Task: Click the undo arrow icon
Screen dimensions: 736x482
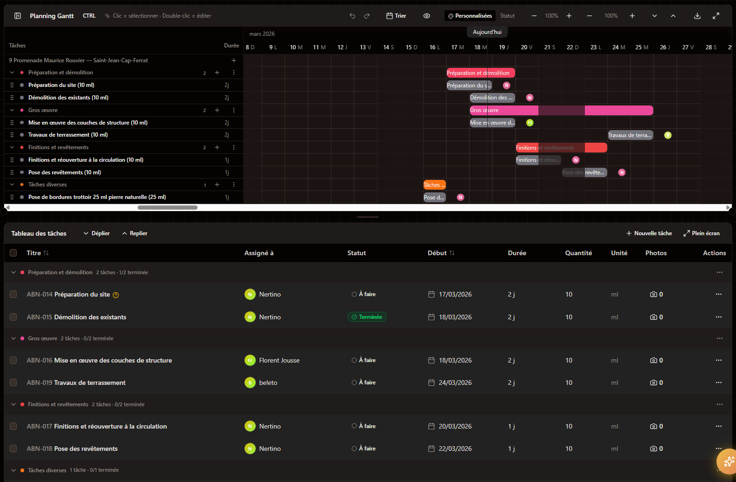Action: (x=352, y=16)
